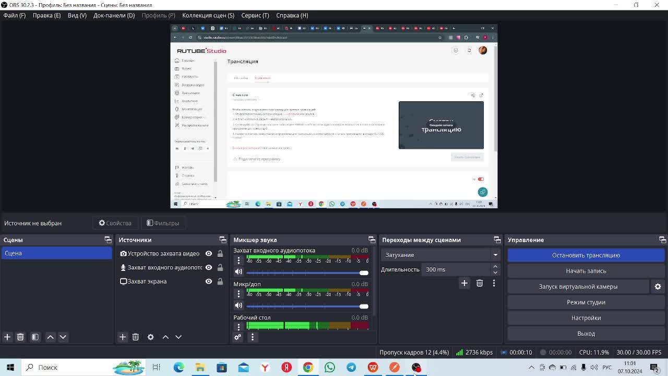Screen dimensions: 668x376
Task: Move scene down arrow in Scenes panel
Action: [63, 337]
